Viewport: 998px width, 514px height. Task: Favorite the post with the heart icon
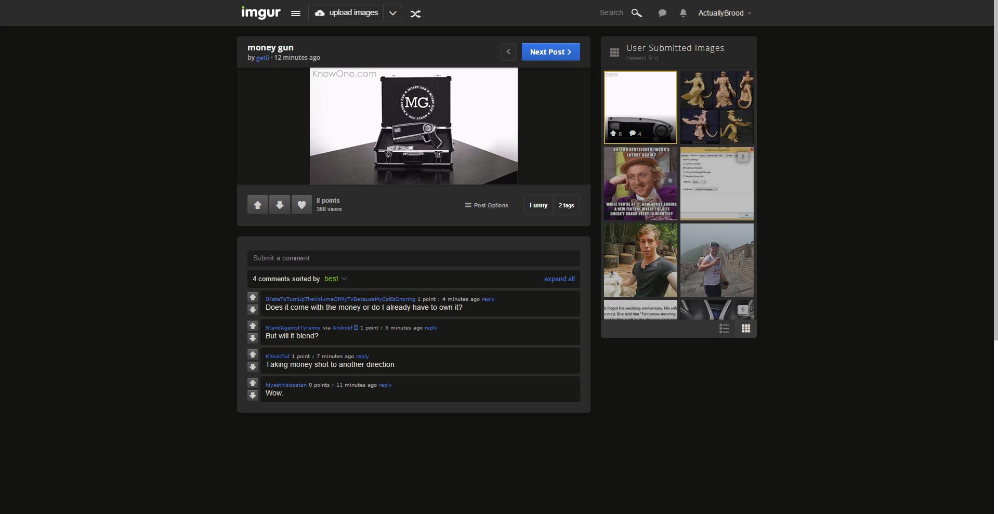[301, 205]
